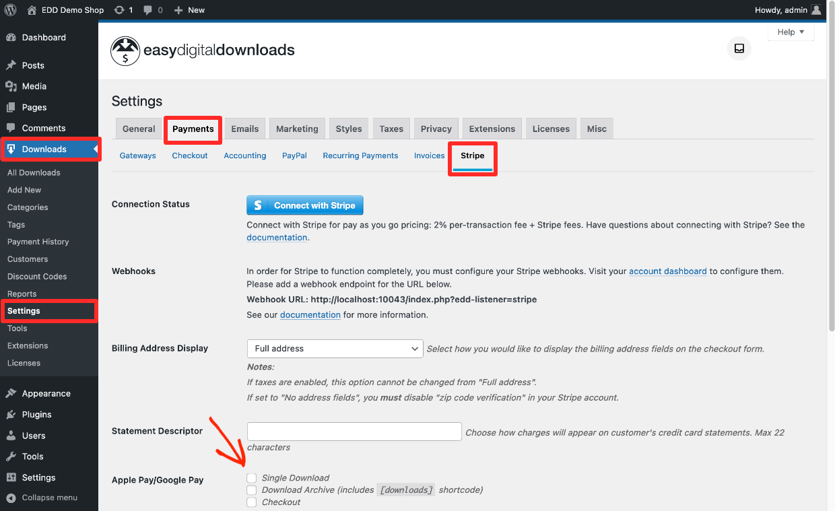
Task: Switch to the Emails settings tab
Action: point(245,129)
